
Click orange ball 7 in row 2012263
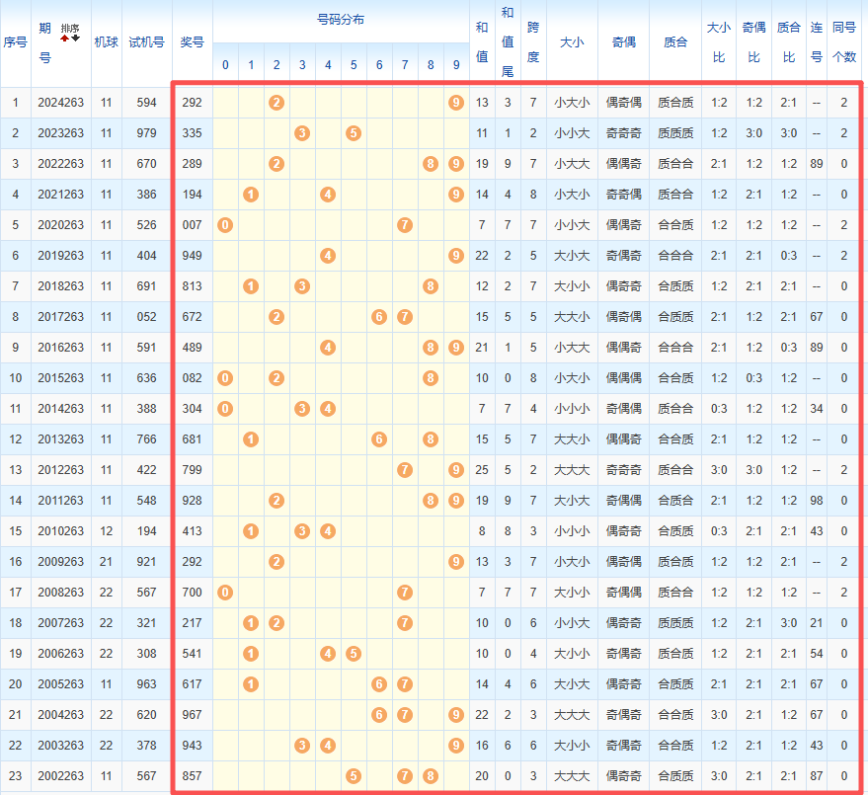click(405, 470)
